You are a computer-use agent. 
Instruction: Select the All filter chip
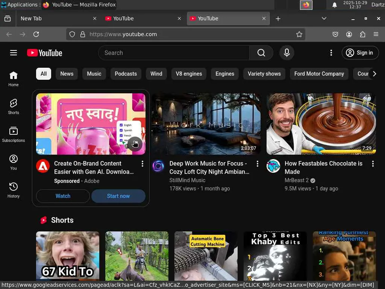coord(44,74)
